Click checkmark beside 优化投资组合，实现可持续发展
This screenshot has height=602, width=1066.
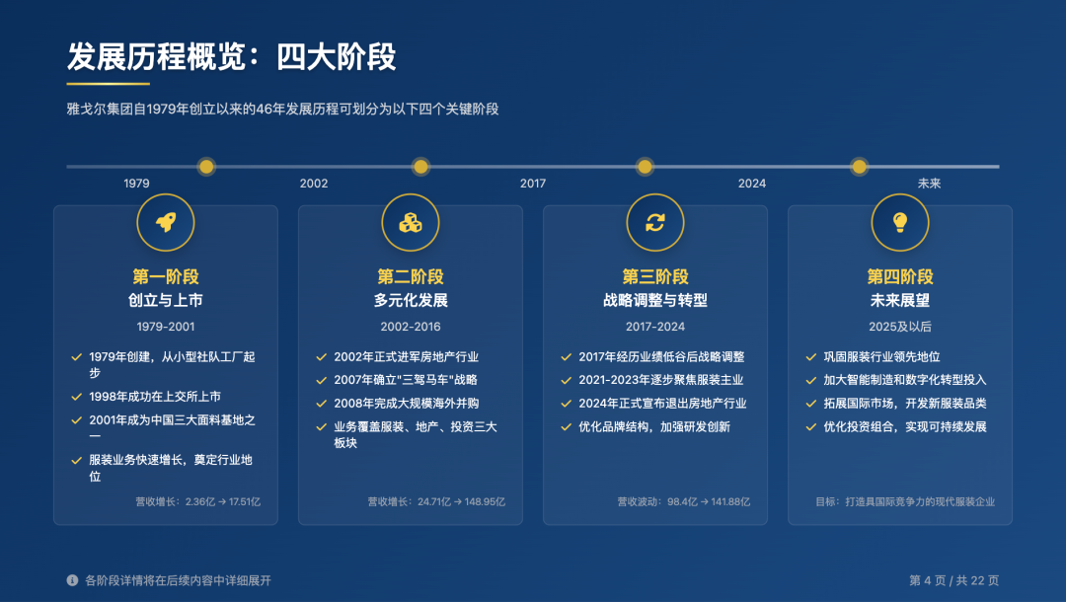811,427
